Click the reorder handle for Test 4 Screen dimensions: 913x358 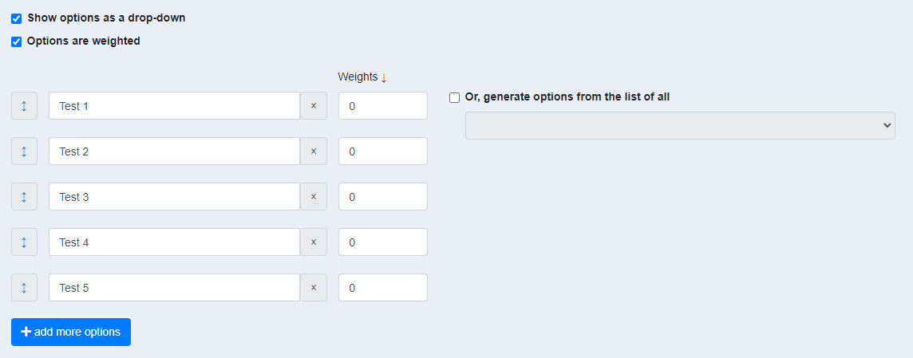tap(24, 242)
